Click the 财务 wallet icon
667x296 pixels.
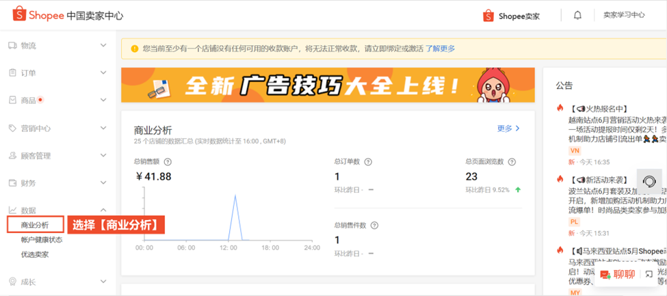pos(13,183)
